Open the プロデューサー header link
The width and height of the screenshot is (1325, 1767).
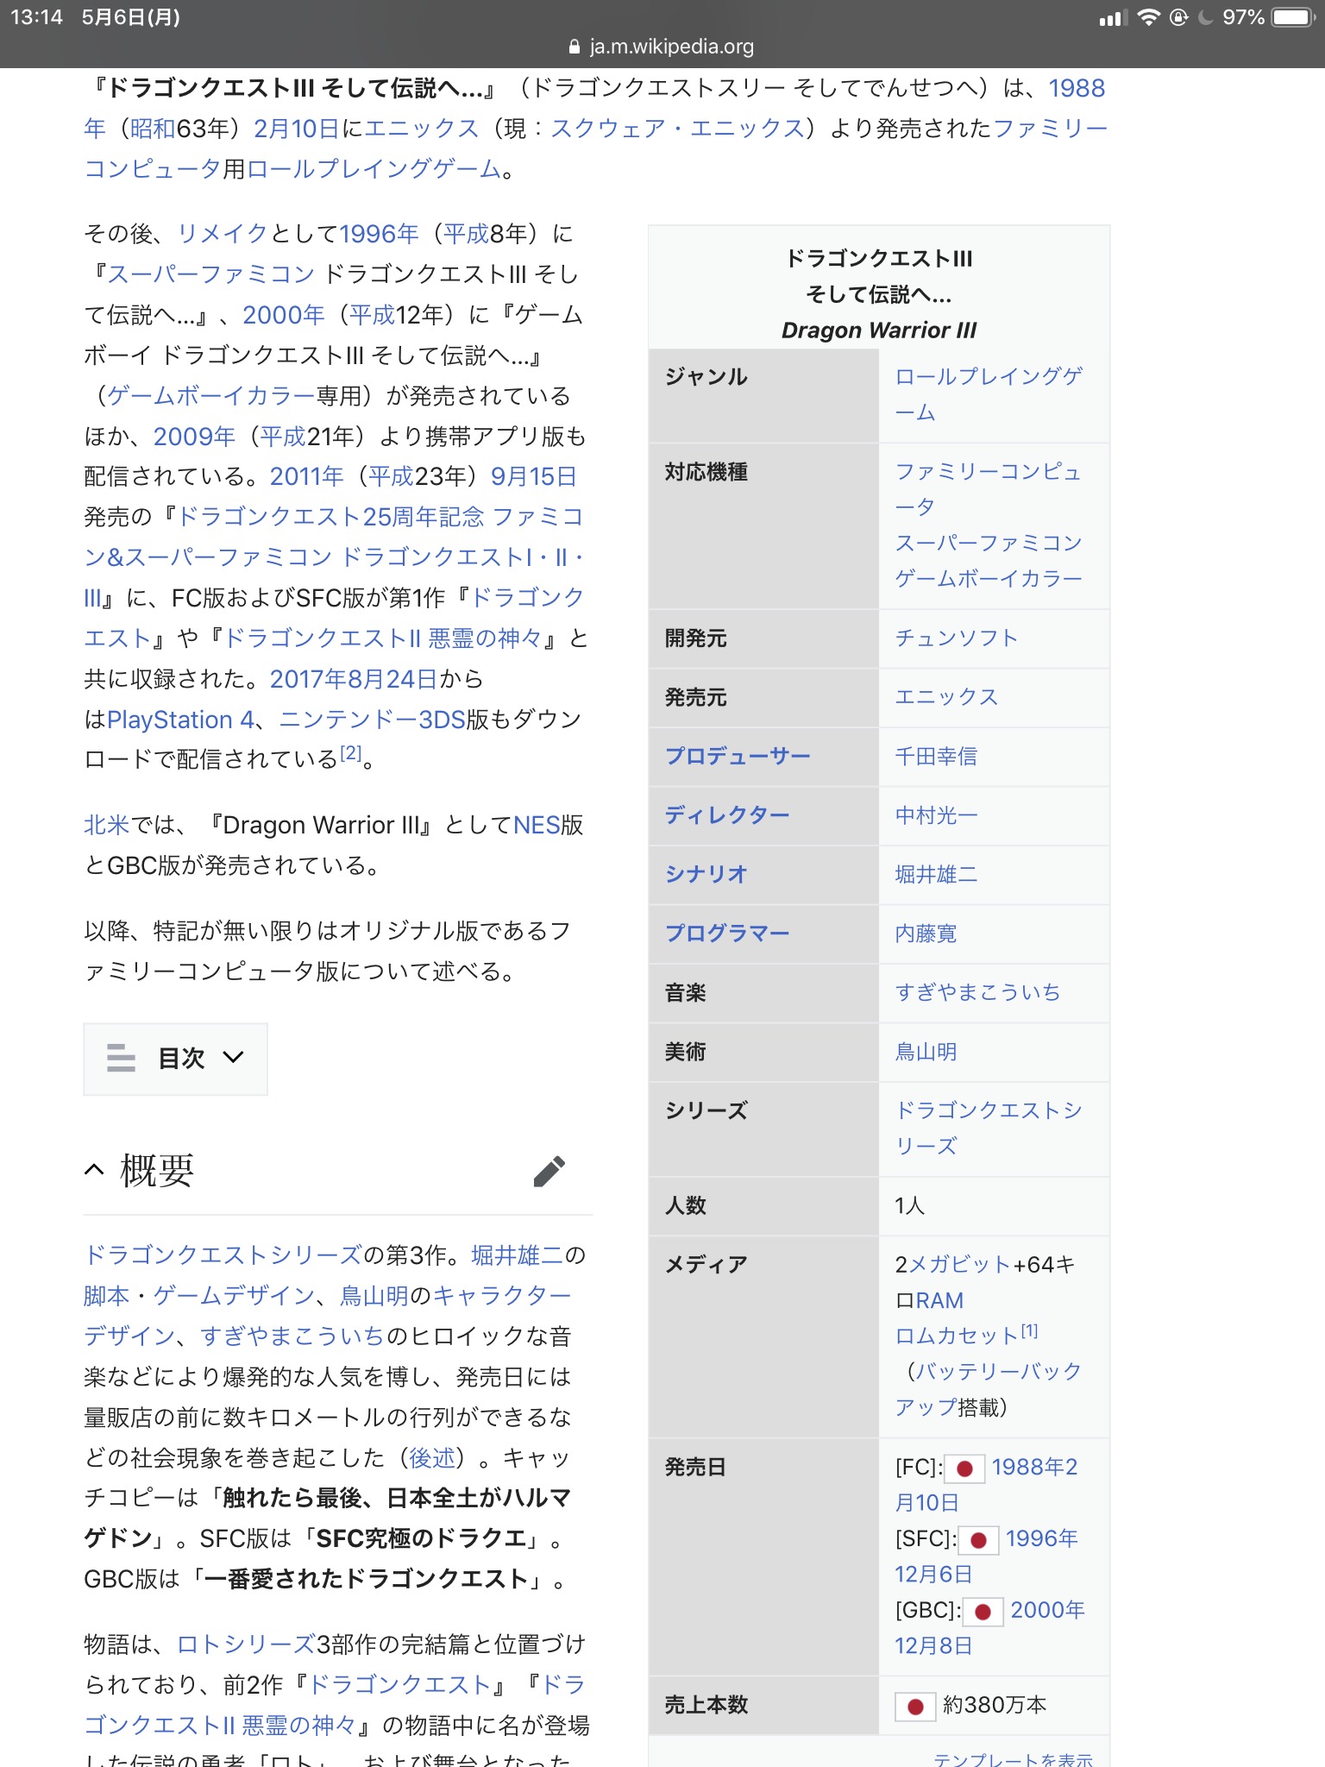pyautogui.click(x=738, y=756)
